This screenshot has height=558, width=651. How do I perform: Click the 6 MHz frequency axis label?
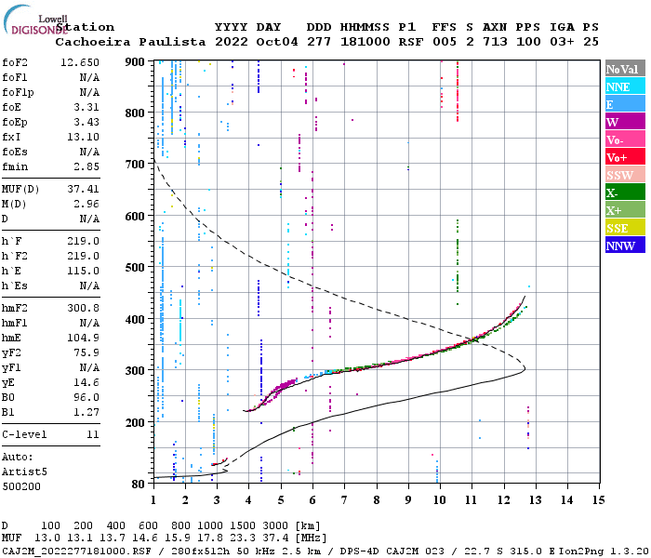pos(312,500)
